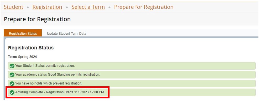Click Prepare for Registration breadcrumb text
Viewport: 260px width, 101px height.
click(144, 7)
